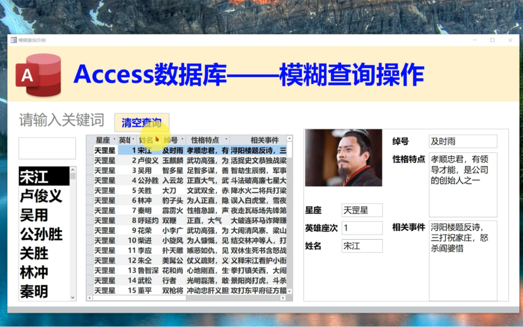Click the 性格特点 text box

coord(463,185)
